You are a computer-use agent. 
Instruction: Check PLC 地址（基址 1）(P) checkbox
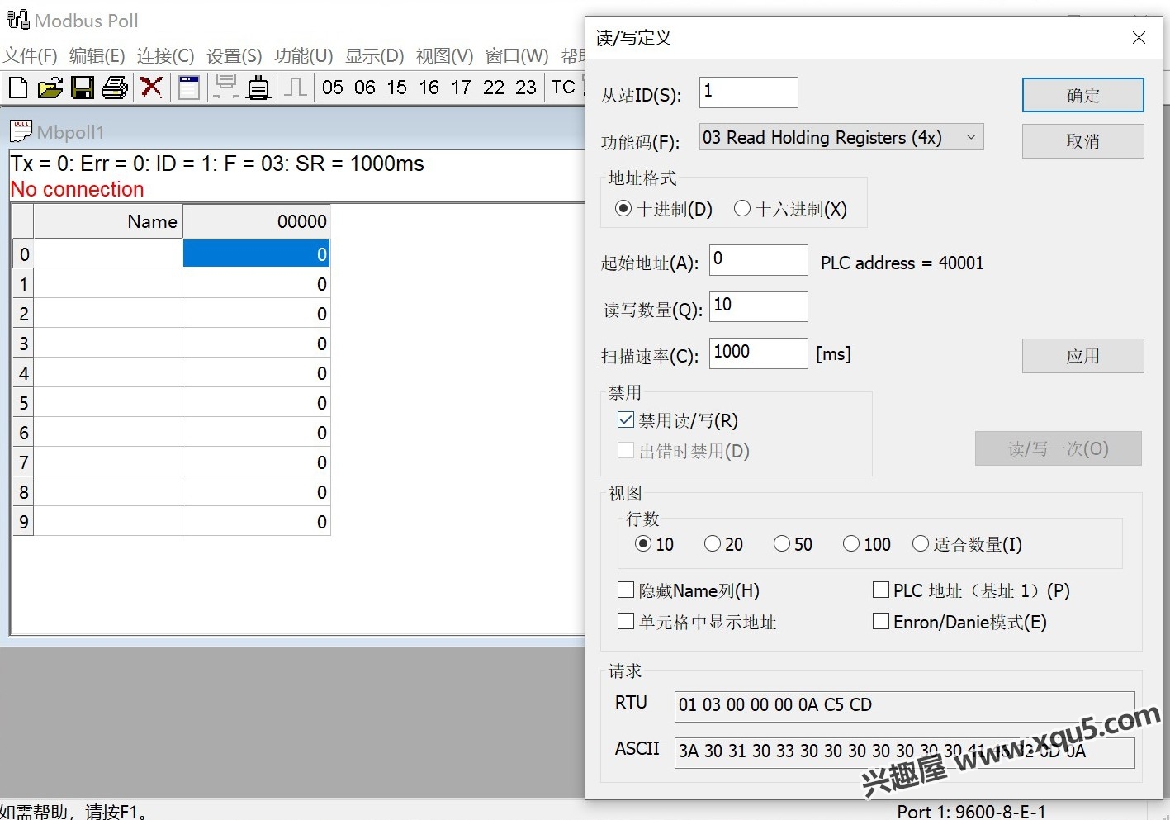pyautogui.click(x=881, y=590)
